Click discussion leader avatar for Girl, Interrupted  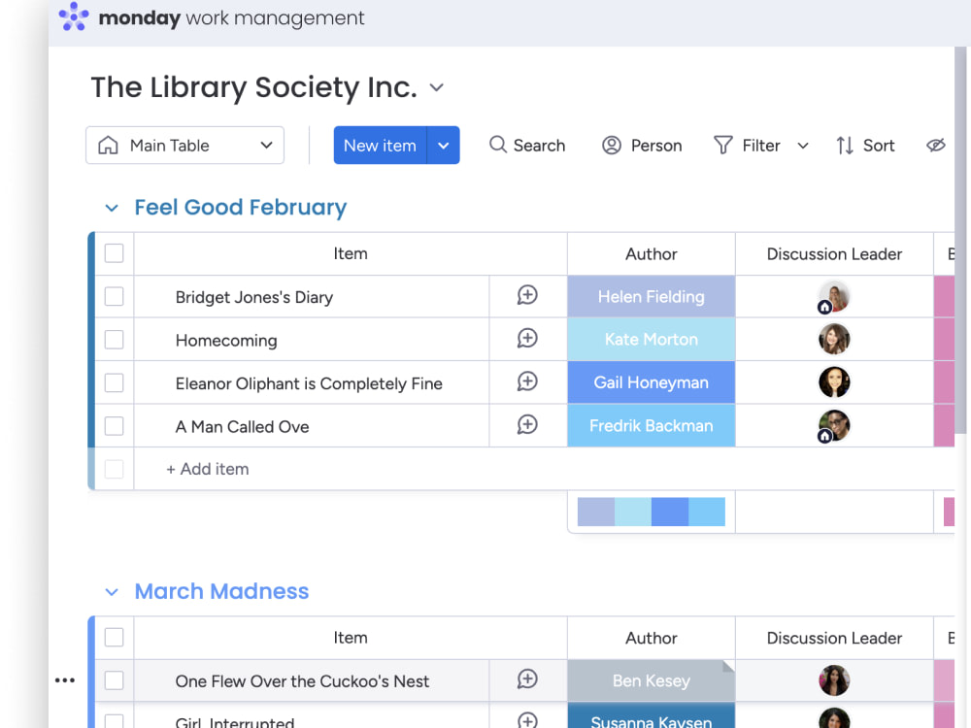pyautogui.click(x=834, y=718)
